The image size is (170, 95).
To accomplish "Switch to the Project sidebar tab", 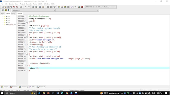I will point(3,14).
